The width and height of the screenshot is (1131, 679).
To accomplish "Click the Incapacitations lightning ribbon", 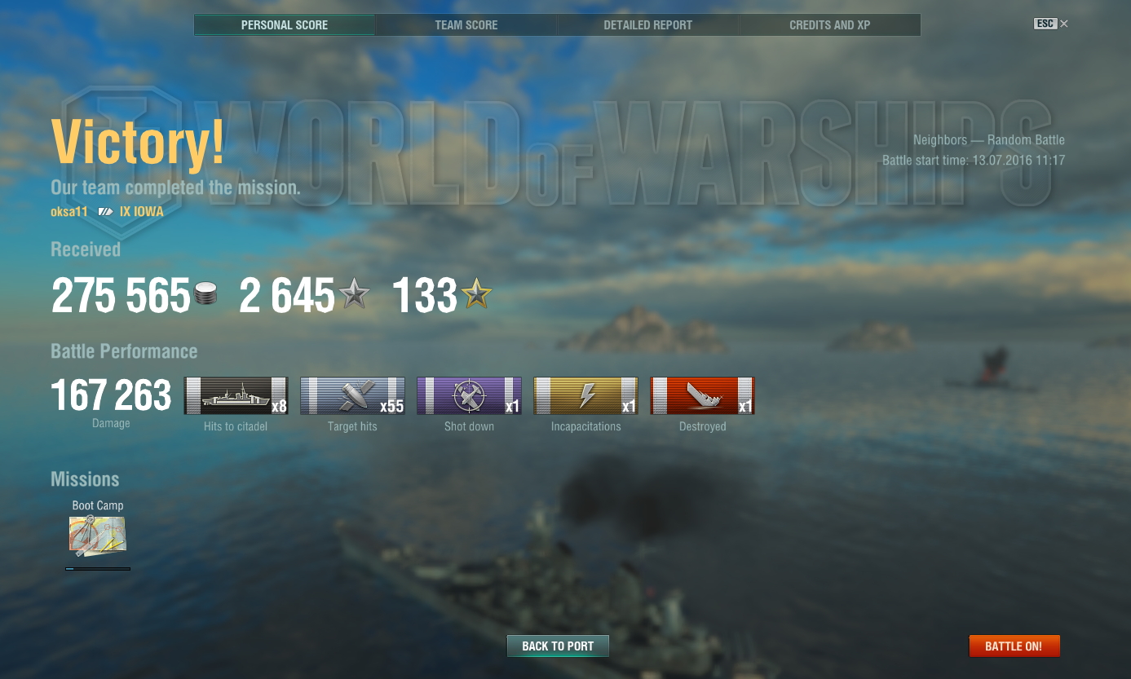I will pyautogui.click(x=585, y=395).
